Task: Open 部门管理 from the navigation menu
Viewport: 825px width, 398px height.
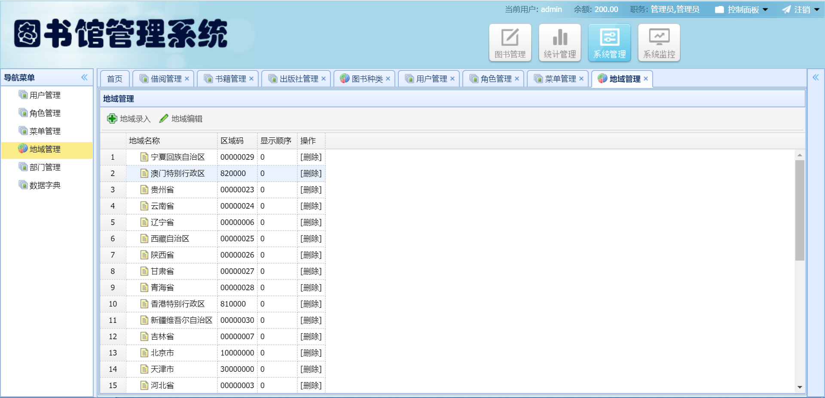Action: [45, 167]
